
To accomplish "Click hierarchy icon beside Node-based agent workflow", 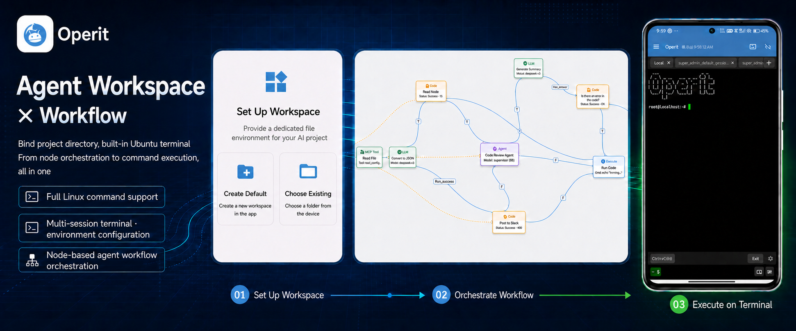I will (x=32, y=260).
